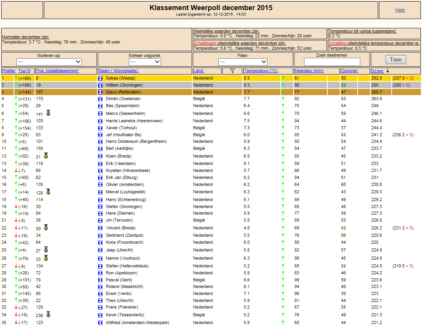Click the medal icon in Jaap (Utrecht) row
This screenshot has height=326, width=422.
[46, 249]
